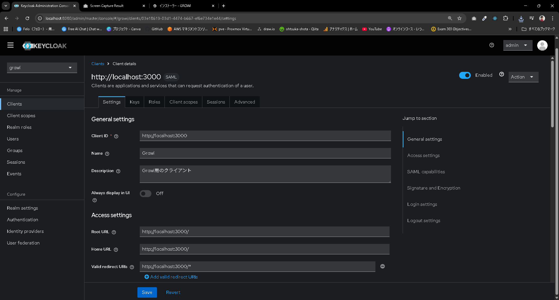559x300 pixels.
Task: Show help tooltip for Home URL
Action: (x=116, y=250)
